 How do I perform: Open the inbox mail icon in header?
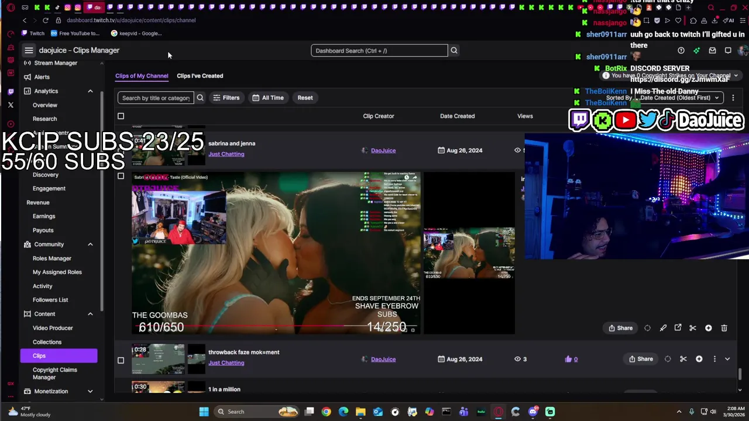[x=712, y=50]
